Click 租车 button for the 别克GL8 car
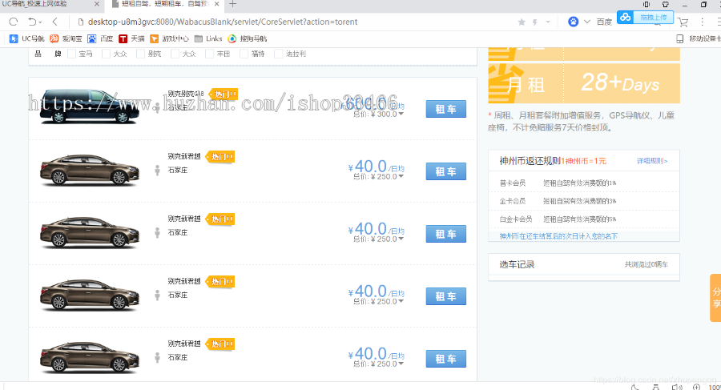 click(446, 109)
